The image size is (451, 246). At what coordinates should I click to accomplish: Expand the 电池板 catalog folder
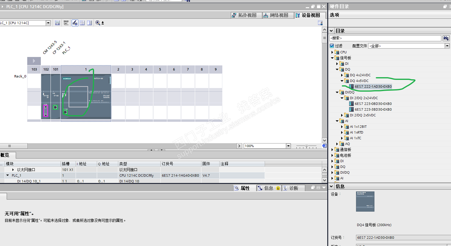[332, 155]
